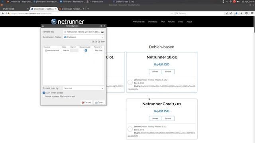Click Server button under Netrunner Core 17.01
Screen dimensions: 255x143
coord(155,118)
